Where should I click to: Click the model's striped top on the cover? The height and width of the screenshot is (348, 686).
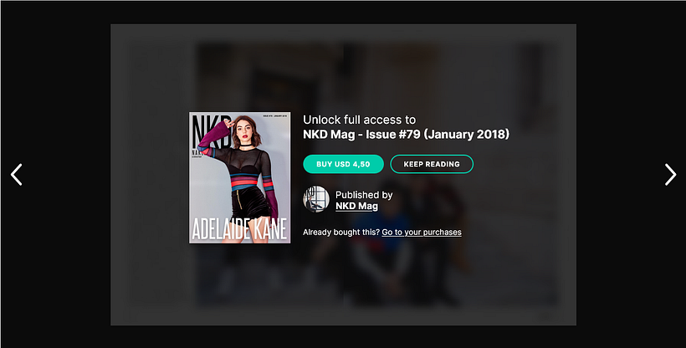pyautogui.click(x=246, y=181)
